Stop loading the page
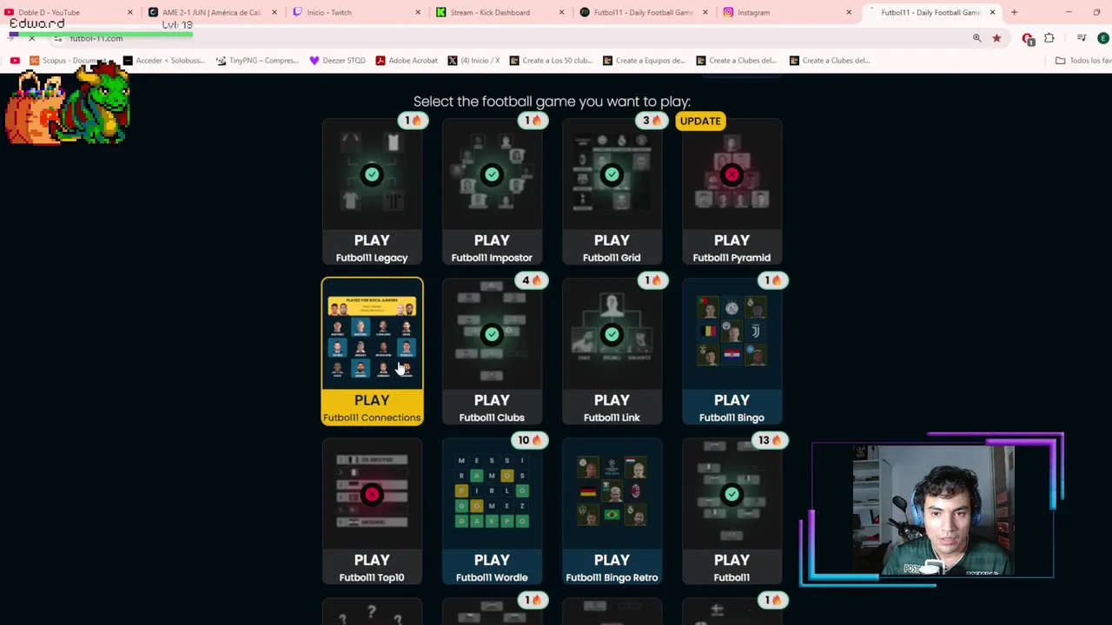 pos(31,38)
